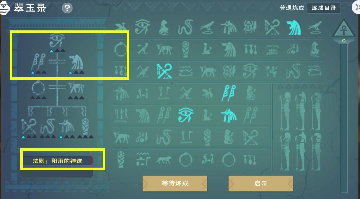The width and height of the screenshot is (360, 199).
Task: Select the panther glyph in bottom row
Action: [163, 160]
